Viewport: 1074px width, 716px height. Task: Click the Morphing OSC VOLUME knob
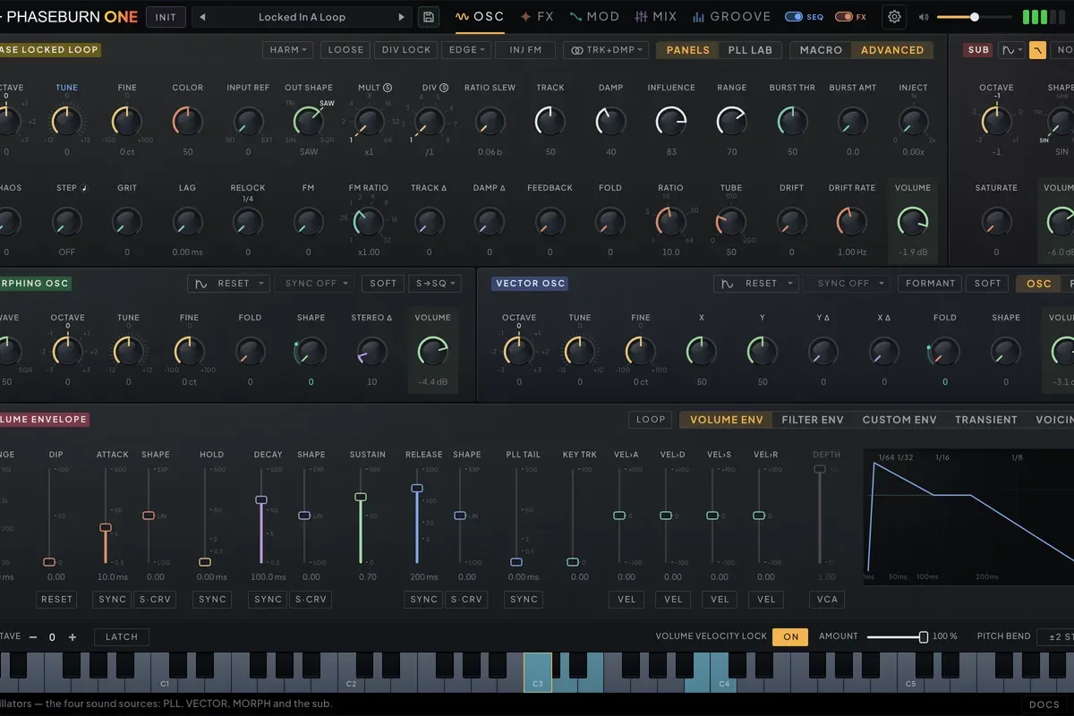[x=432, y=351]
